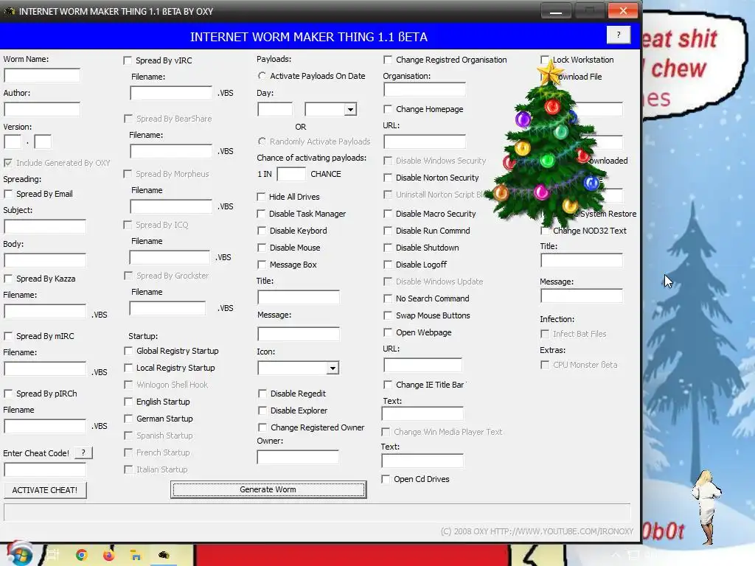
Task: Click the Author text field
Action: [42, 109]
